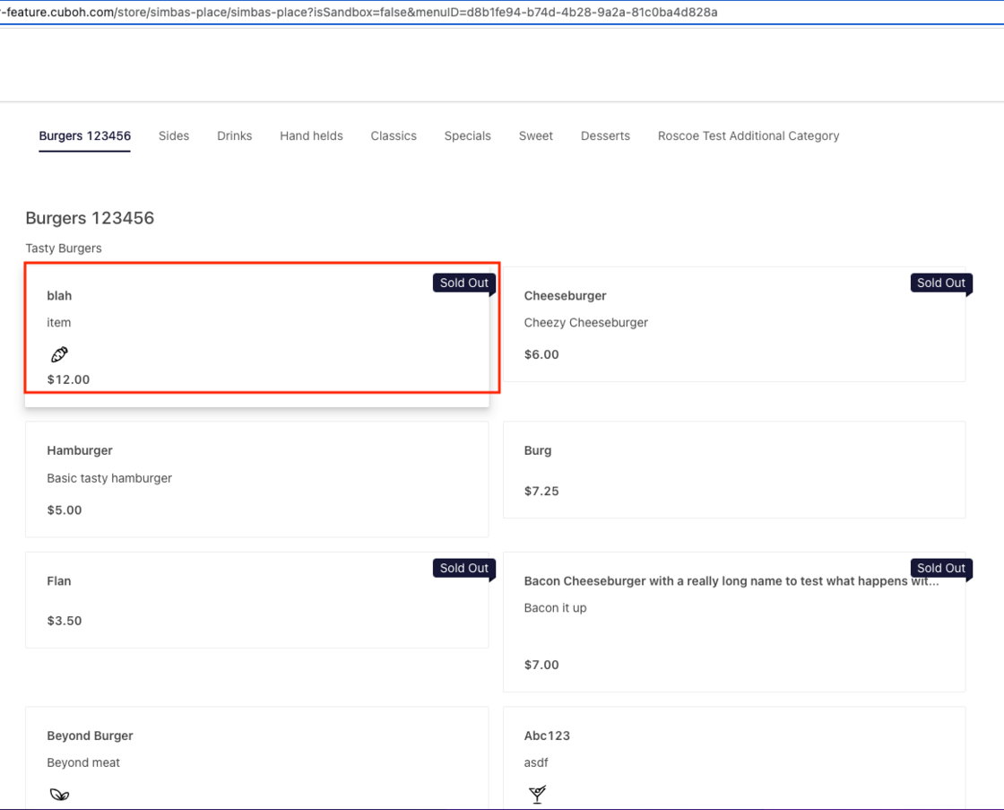Open Roscoe Test Additional Category tab

point(749,136)
